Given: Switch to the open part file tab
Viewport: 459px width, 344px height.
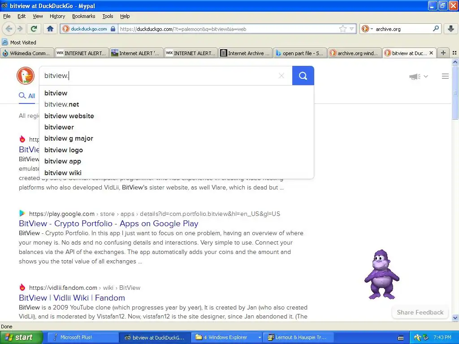Looking at the screenshot, I should click(x=300, y=53).
